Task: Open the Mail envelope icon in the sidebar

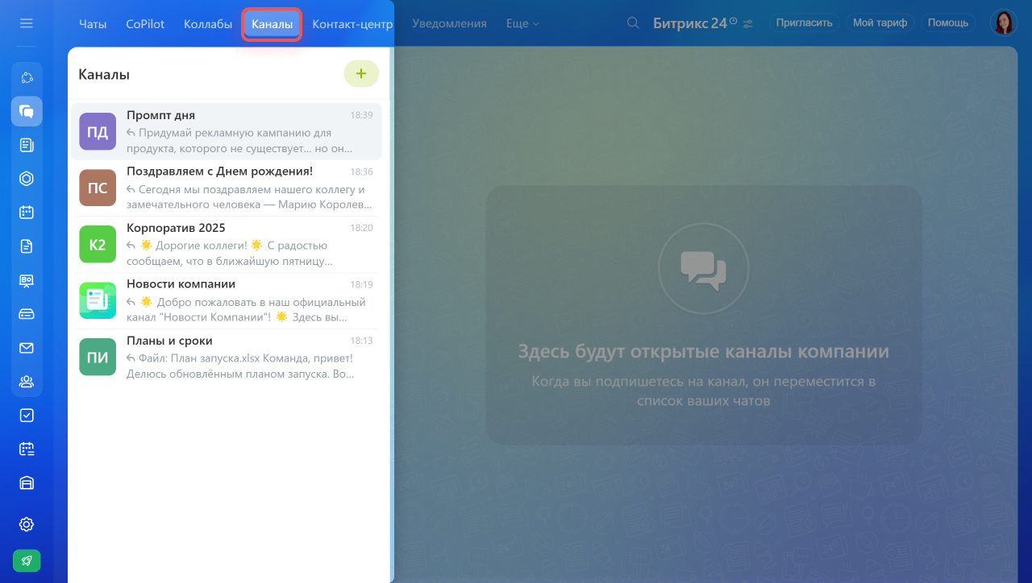Action: [27, 348]
